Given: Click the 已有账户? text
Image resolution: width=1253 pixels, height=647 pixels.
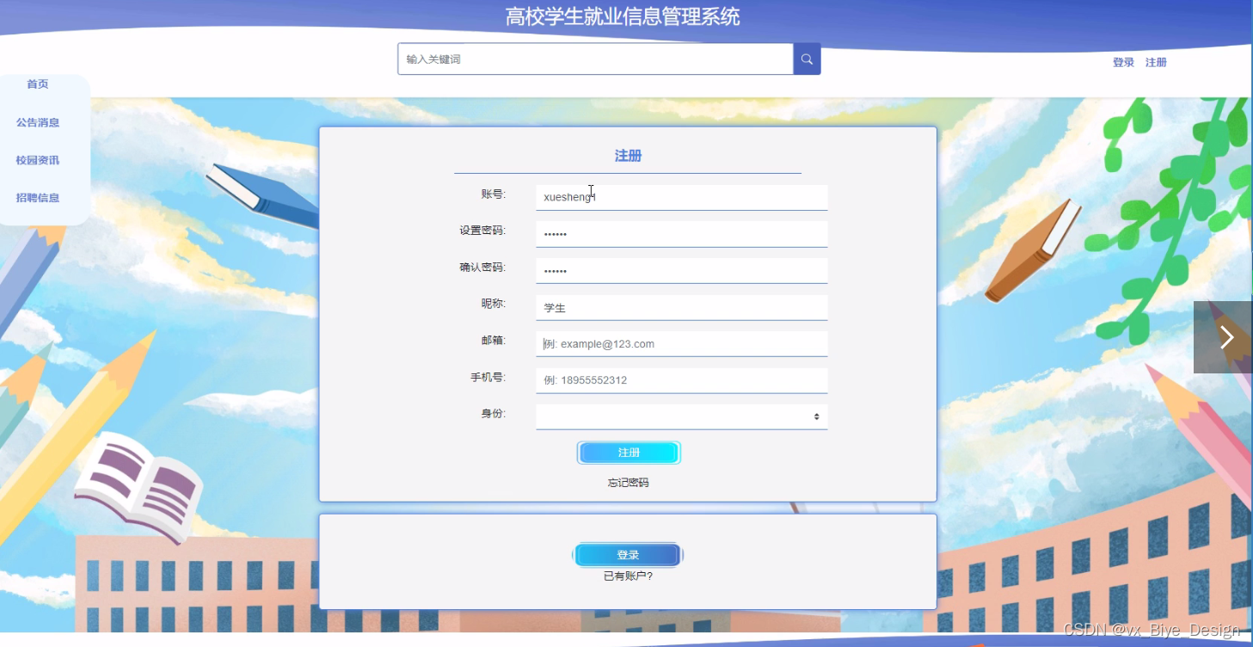Looking at the screenshot, I should [x=628, y=576].
